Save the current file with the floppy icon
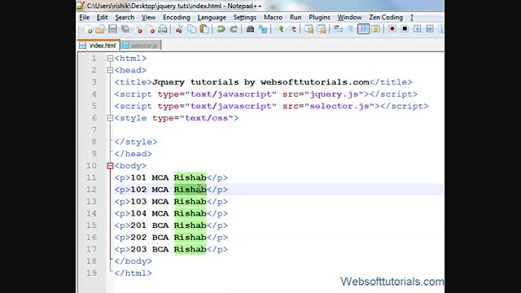Image resolution: width=521 pixels, height=293 pixels. 112,29
